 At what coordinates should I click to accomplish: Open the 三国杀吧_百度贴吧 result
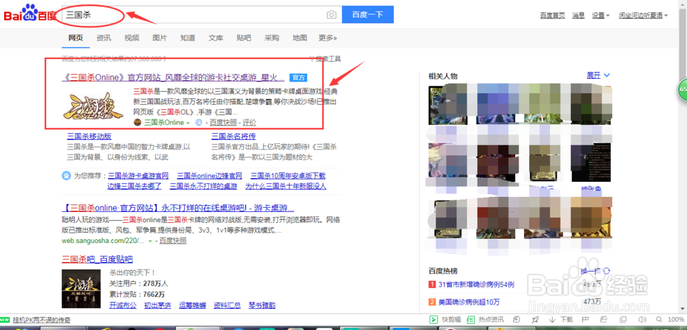(98, 259)
